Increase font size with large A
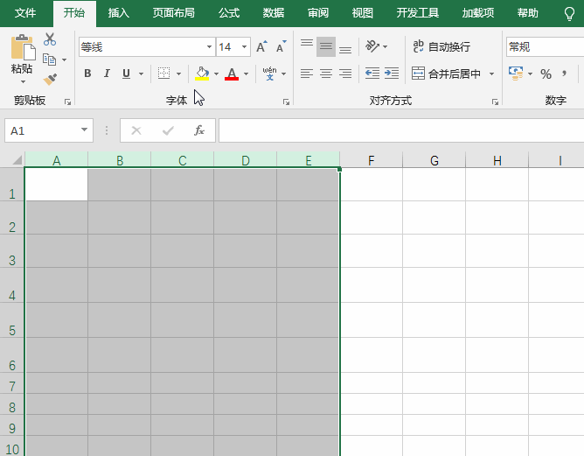 coord(261,46)
